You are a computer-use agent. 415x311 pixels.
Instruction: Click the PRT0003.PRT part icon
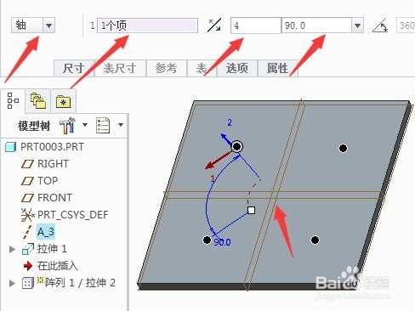point(11,147)
